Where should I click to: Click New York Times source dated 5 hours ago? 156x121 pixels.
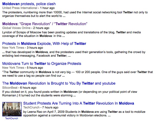click(x=12, y=67)
